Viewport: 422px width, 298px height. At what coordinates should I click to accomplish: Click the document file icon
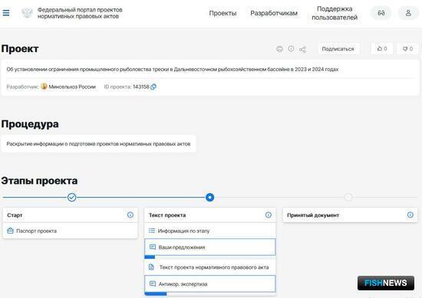tap(151, 267)
